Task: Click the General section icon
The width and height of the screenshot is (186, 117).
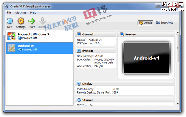Action: click(79, 35)
